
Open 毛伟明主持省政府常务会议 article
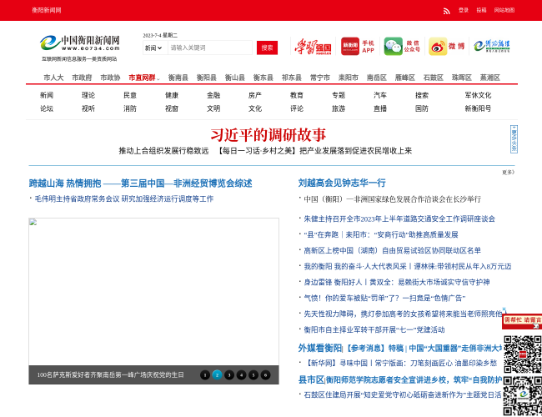point(123,198)
